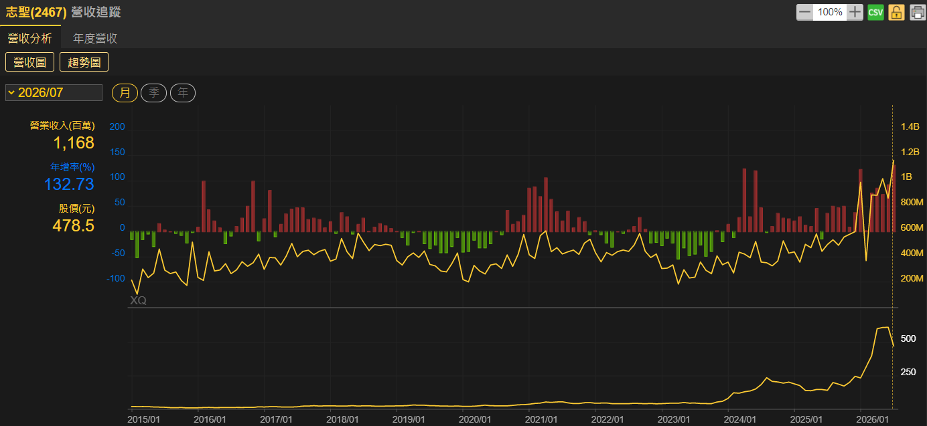This screenshot has width=927, height=426.
Task: Open the 2026/07 date dropdown
Action: pos(54,92)
